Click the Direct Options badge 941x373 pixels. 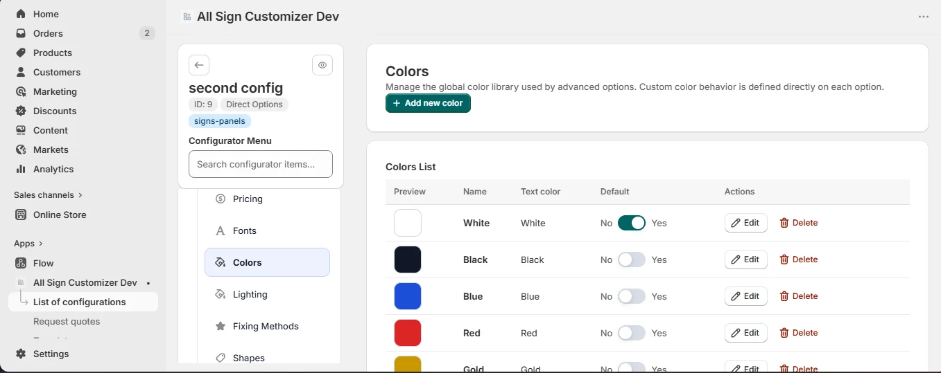[254, 104]
